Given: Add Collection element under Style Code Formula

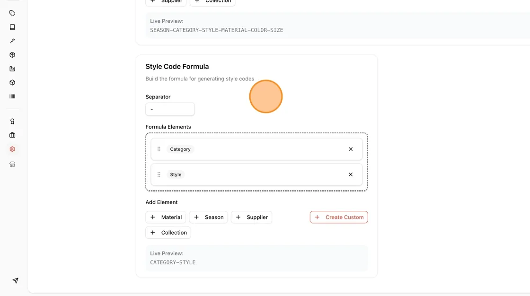Looking at the screenshot, I should pyautogui.click(x=168, y=233).
